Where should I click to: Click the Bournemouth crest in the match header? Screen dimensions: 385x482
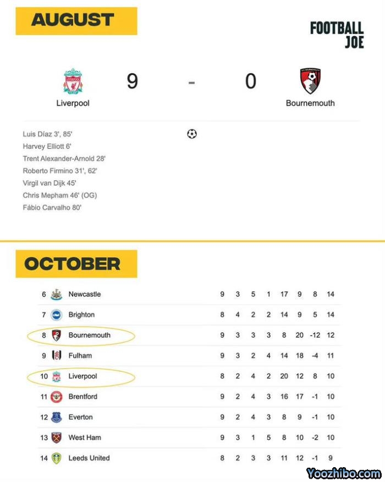click(x=310, y=81)
